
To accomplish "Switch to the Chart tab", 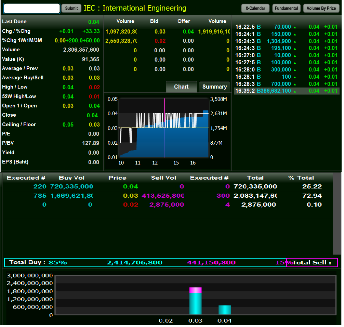I will pos(181,87).
